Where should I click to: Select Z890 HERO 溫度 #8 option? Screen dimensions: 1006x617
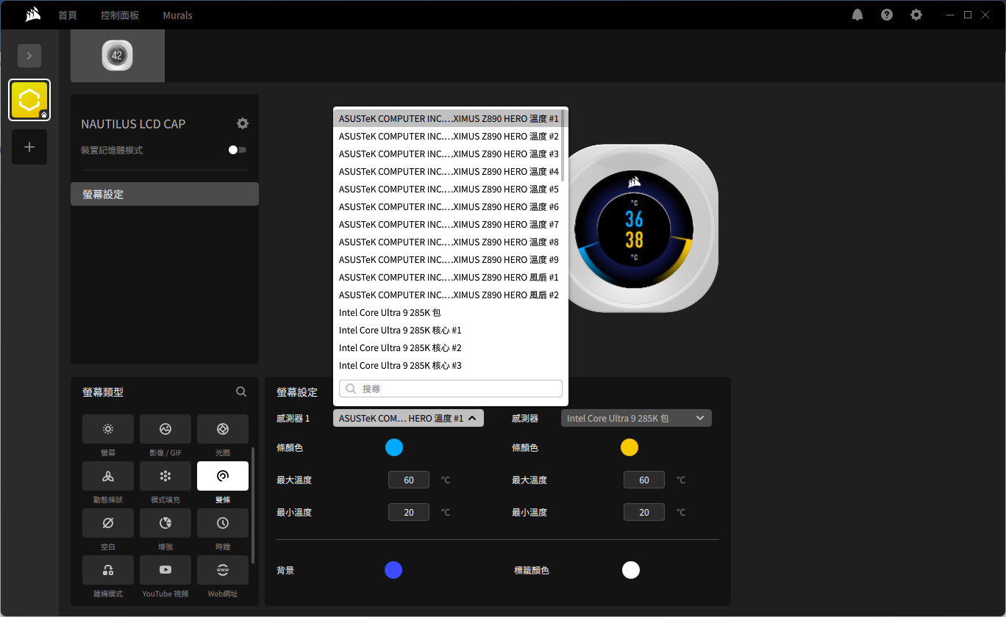point(448,242)
